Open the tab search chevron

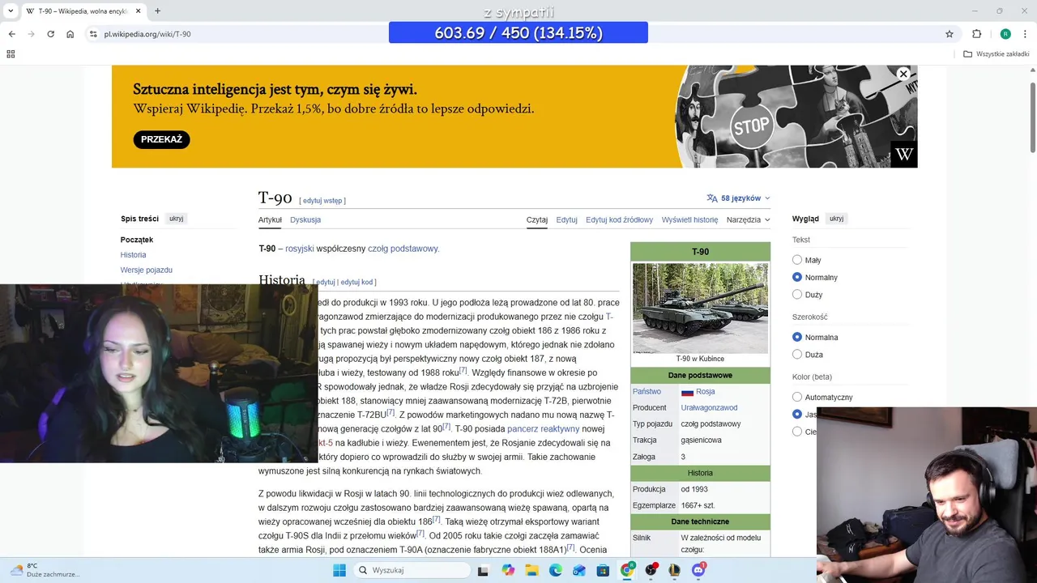[9, 11]
